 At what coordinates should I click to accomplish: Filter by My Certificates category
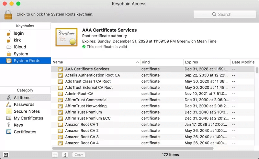pyautogui.click(x=28, y=118)
